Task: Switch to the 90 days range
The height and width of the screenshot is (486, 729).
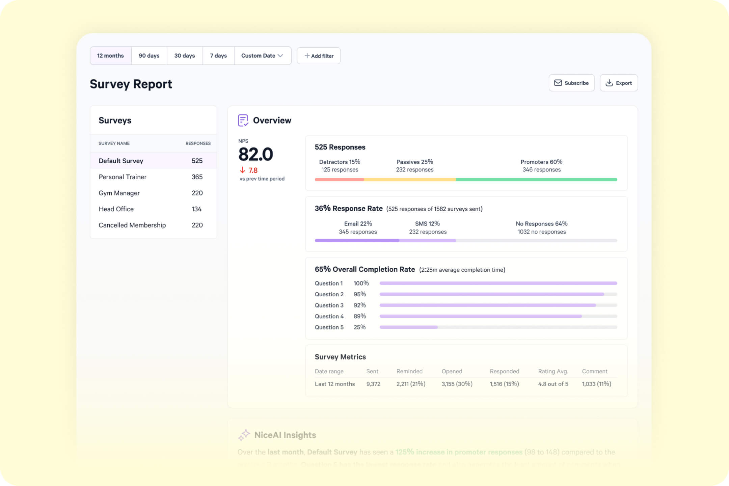Action: [149, 56]
